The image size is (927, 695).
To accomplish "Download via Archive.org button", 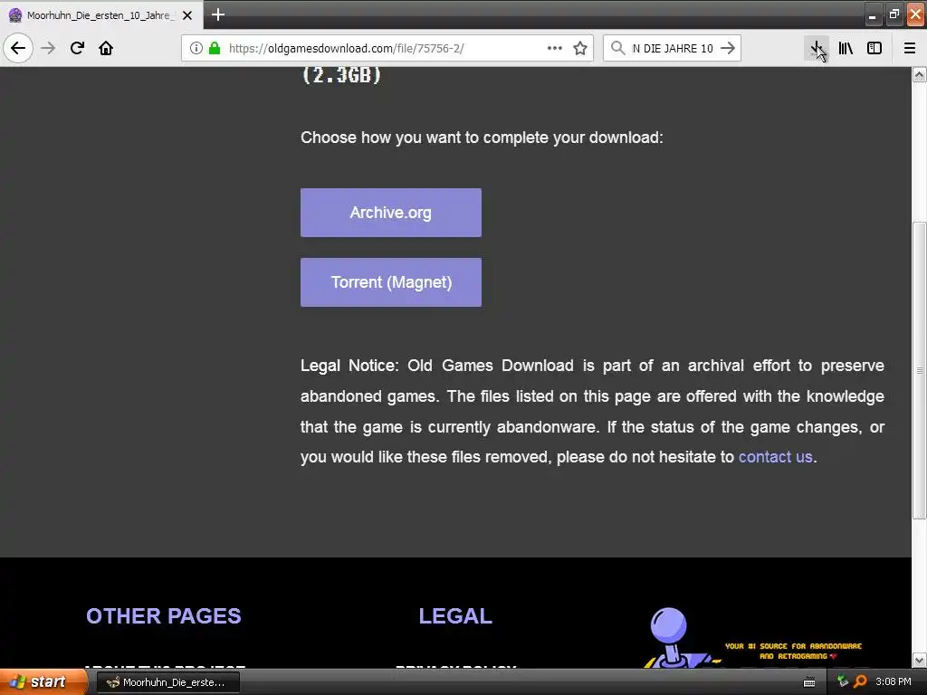I will (x=391, y=213).
